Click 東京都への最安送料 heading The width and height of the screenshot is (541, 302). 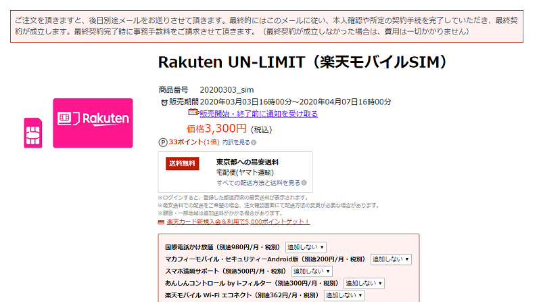click(248, 162)
